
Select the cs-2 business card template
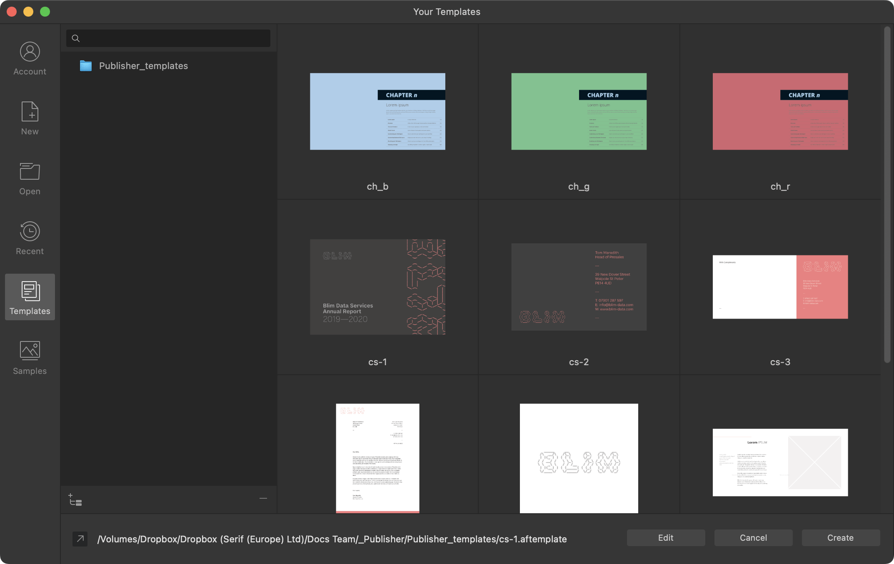click(x=578, y=287)
